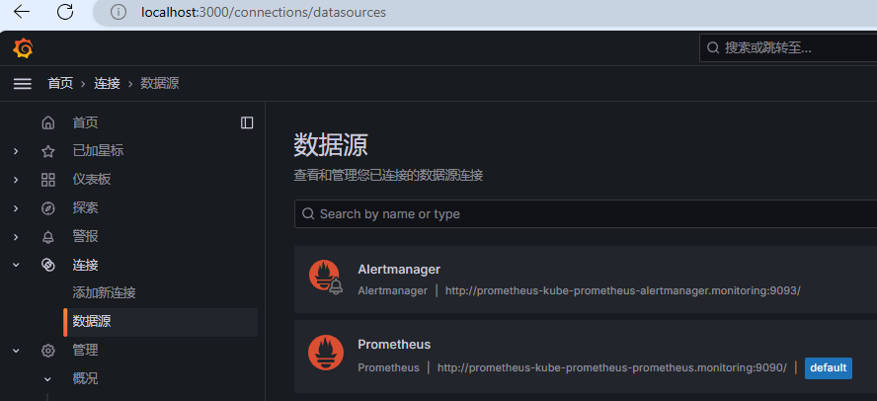Viewport: 877px width, 401px height.
Task: Click the browser back arrow
Action: pyautogui.click(x=22, y=13)
